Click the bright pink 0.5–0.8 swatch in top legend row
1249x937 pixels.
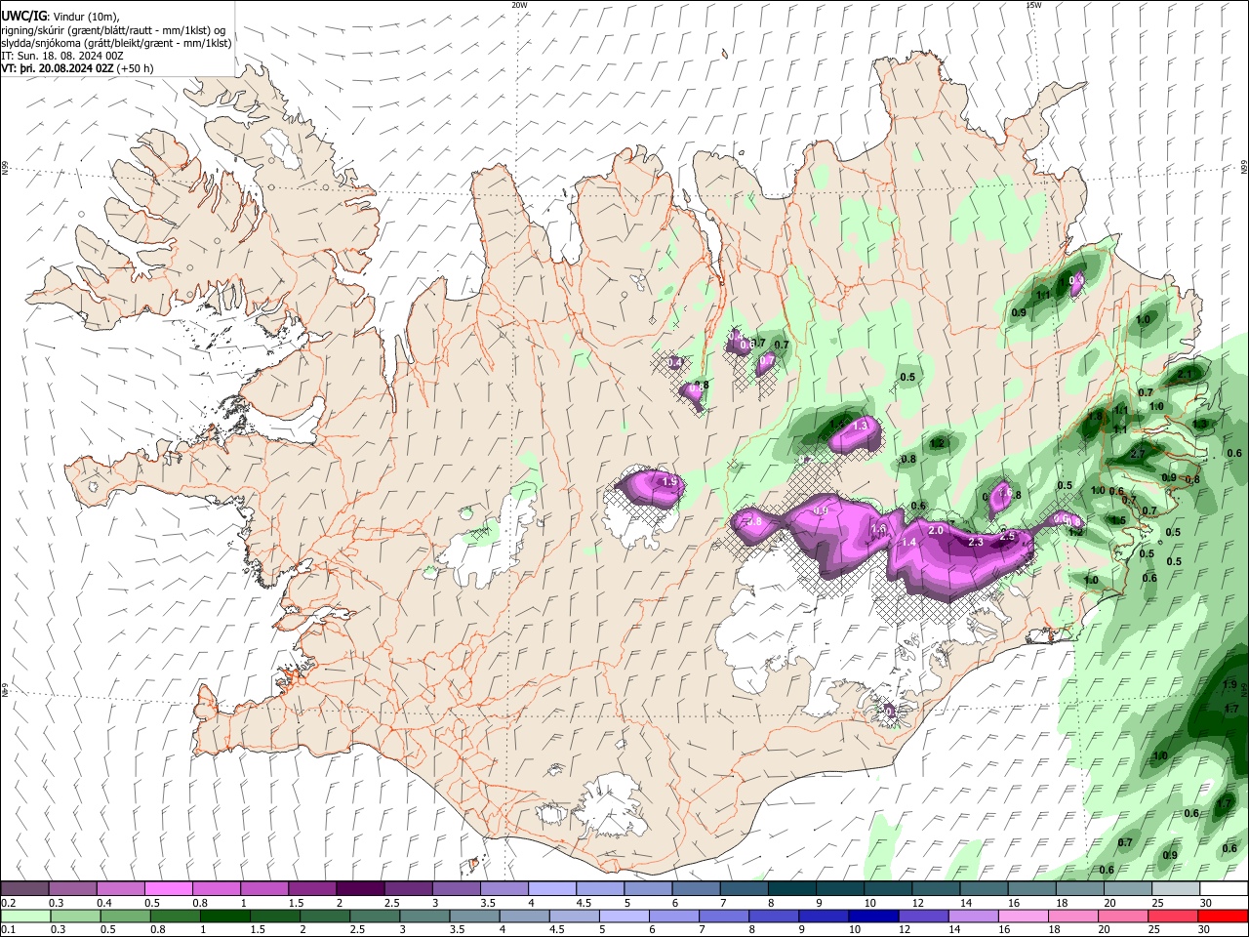coord(168,889)
